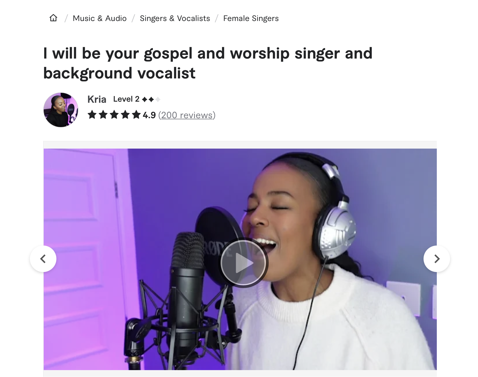Go to the home icon in breadcrumbs
This screenshot has width=478, height=377.
click(x=53, y=18)
